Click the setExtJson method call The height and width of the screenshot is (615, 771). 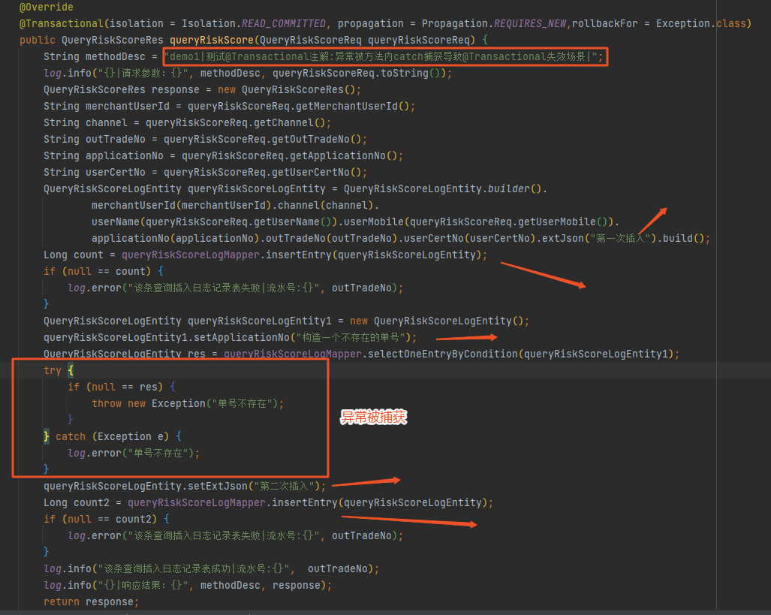pyautogui.click(x=218, y=487)
